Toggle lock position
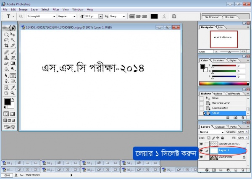The width and height of the screenshot is (252, 179). click(x=218, y=138)
